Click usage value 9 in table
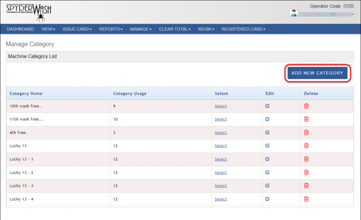The width and height of the screenshot is (361, 220). 114,106
